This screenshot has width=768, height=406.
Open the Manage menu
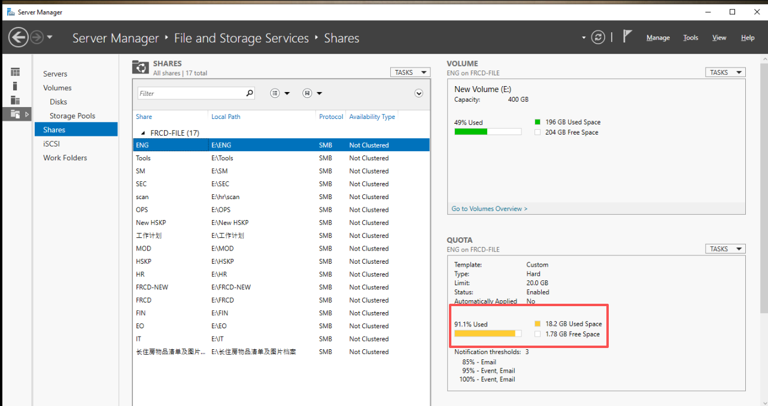(x=658, y=38)
